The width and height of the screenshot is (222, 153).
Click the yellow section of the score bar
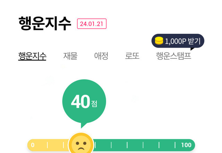[x=55, y=145]
